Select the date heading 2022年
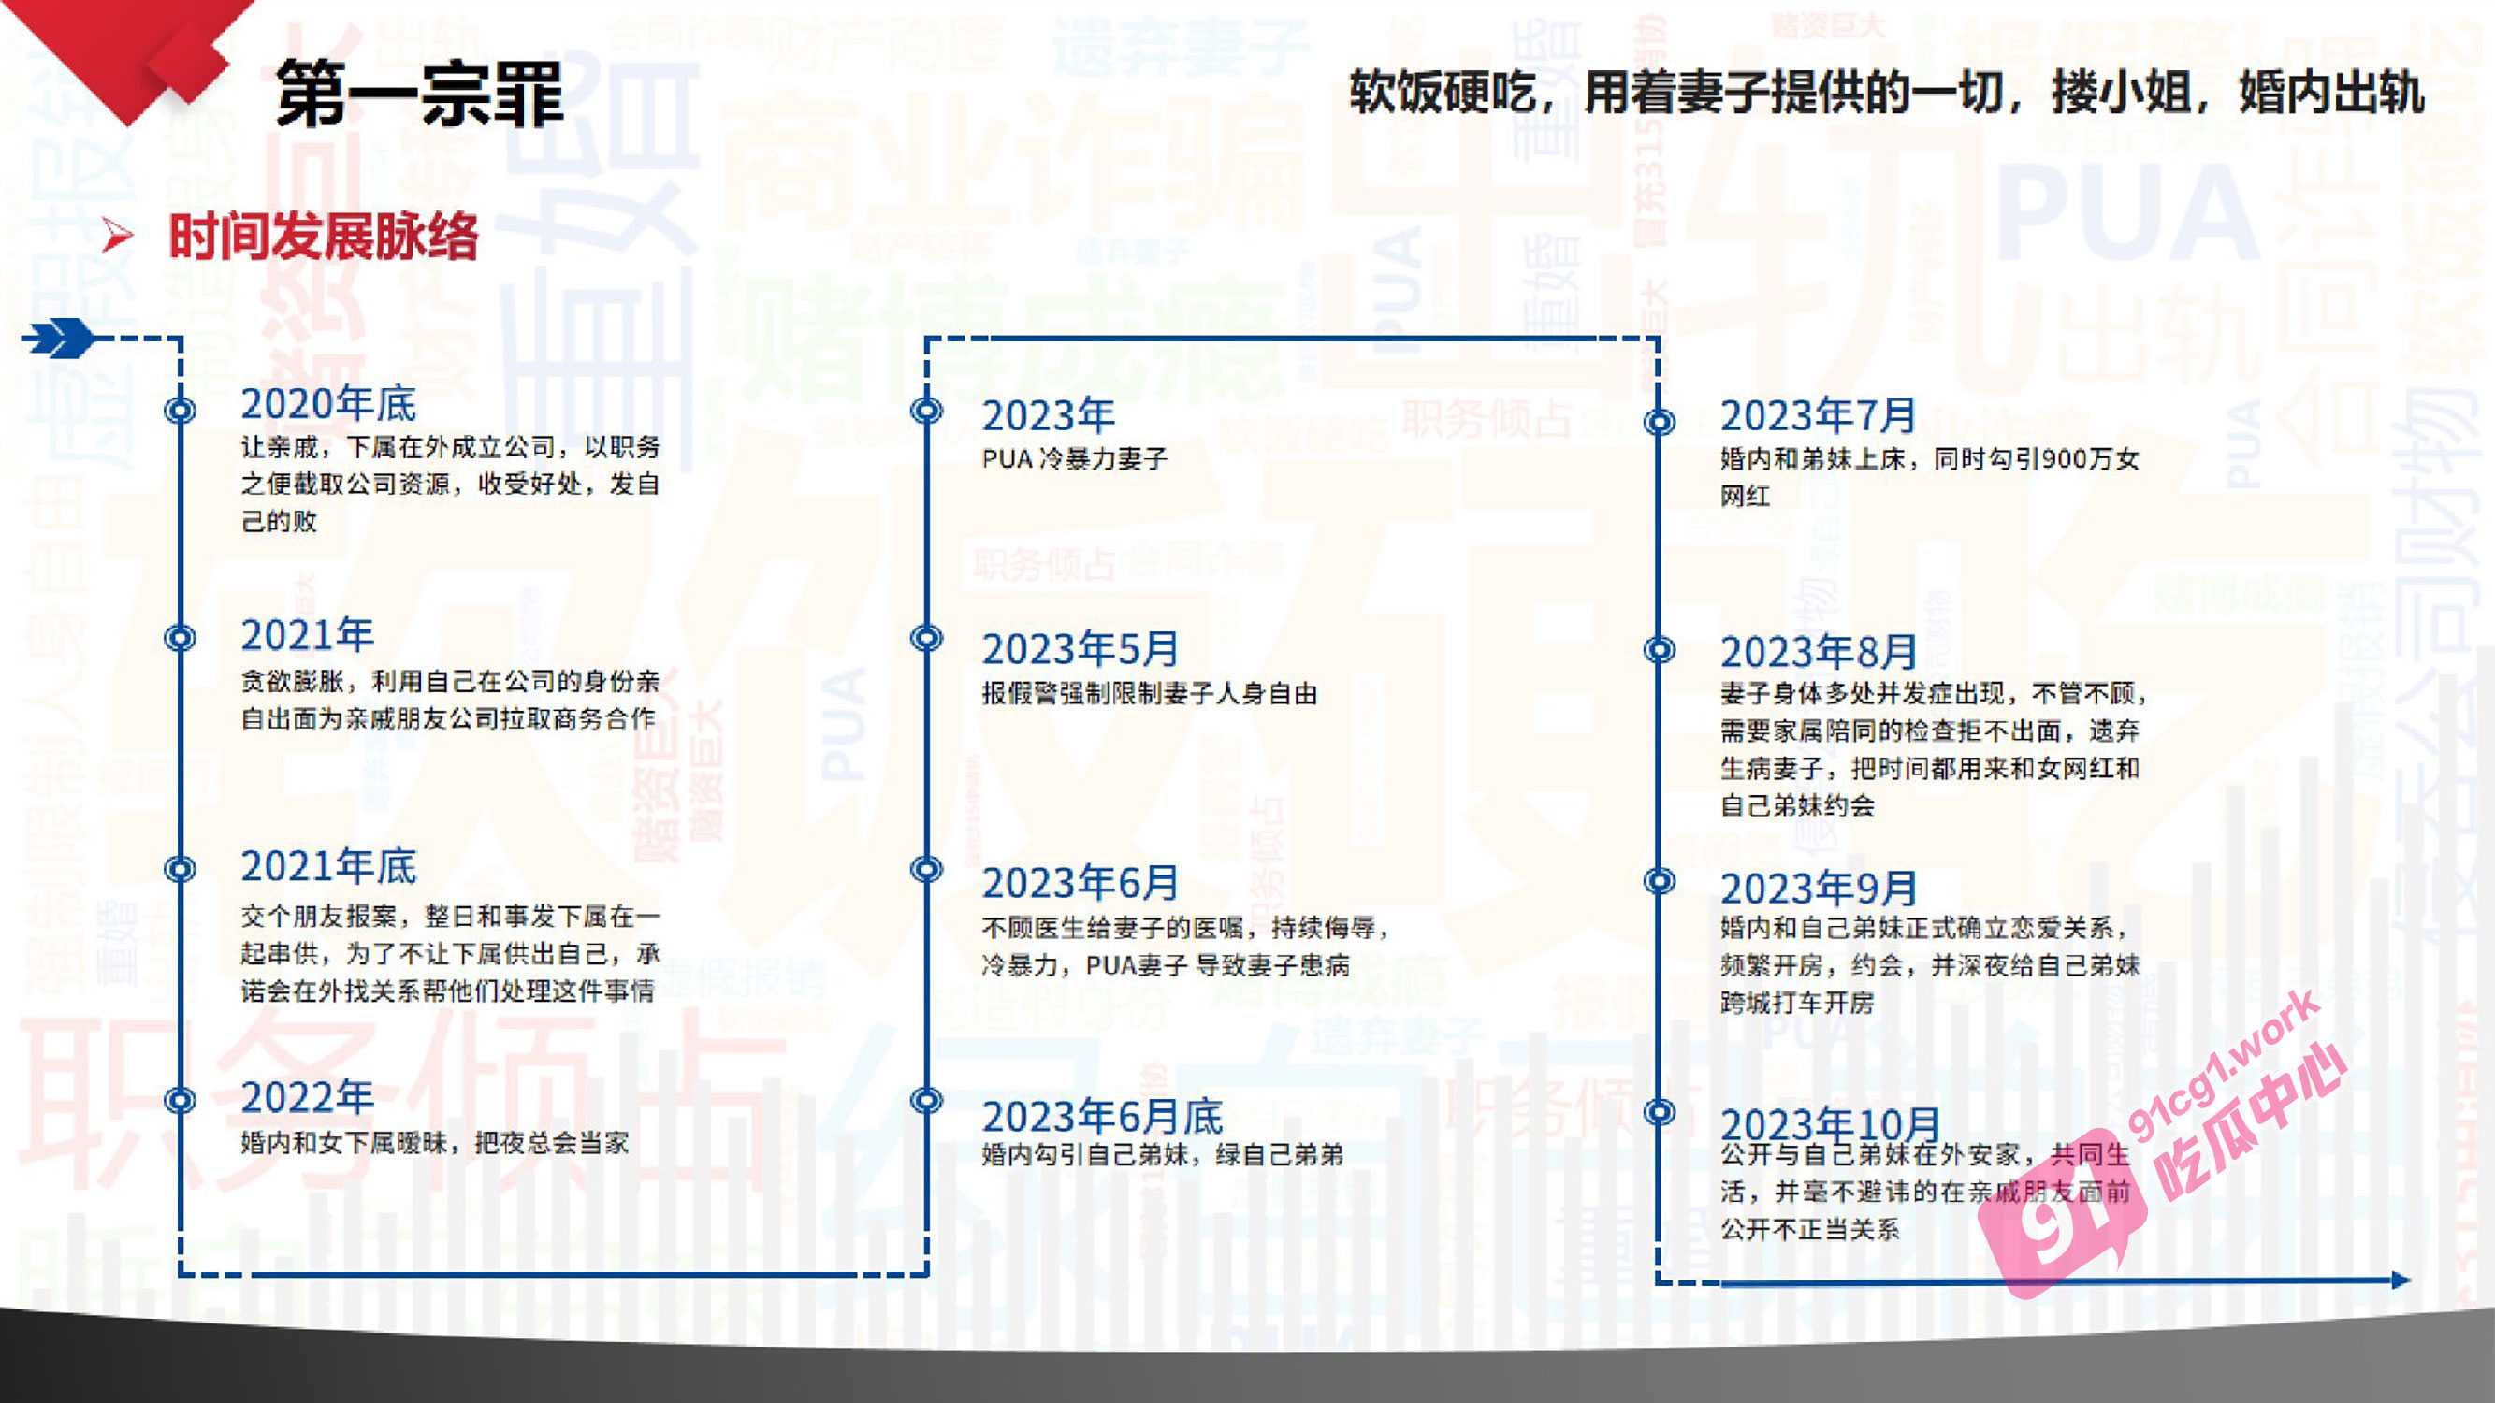This screenshot has width=2495, height=1403. click(x=307, y=1097)
